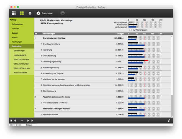Click the info icon at bottom right
Image resolution: width=182 pixels, height=139 pixels.
click(x=169, y=121)
